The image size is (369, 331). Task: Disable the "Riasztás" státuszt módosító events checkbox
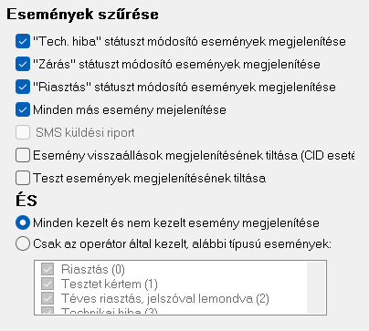click(x=23, y=87)
